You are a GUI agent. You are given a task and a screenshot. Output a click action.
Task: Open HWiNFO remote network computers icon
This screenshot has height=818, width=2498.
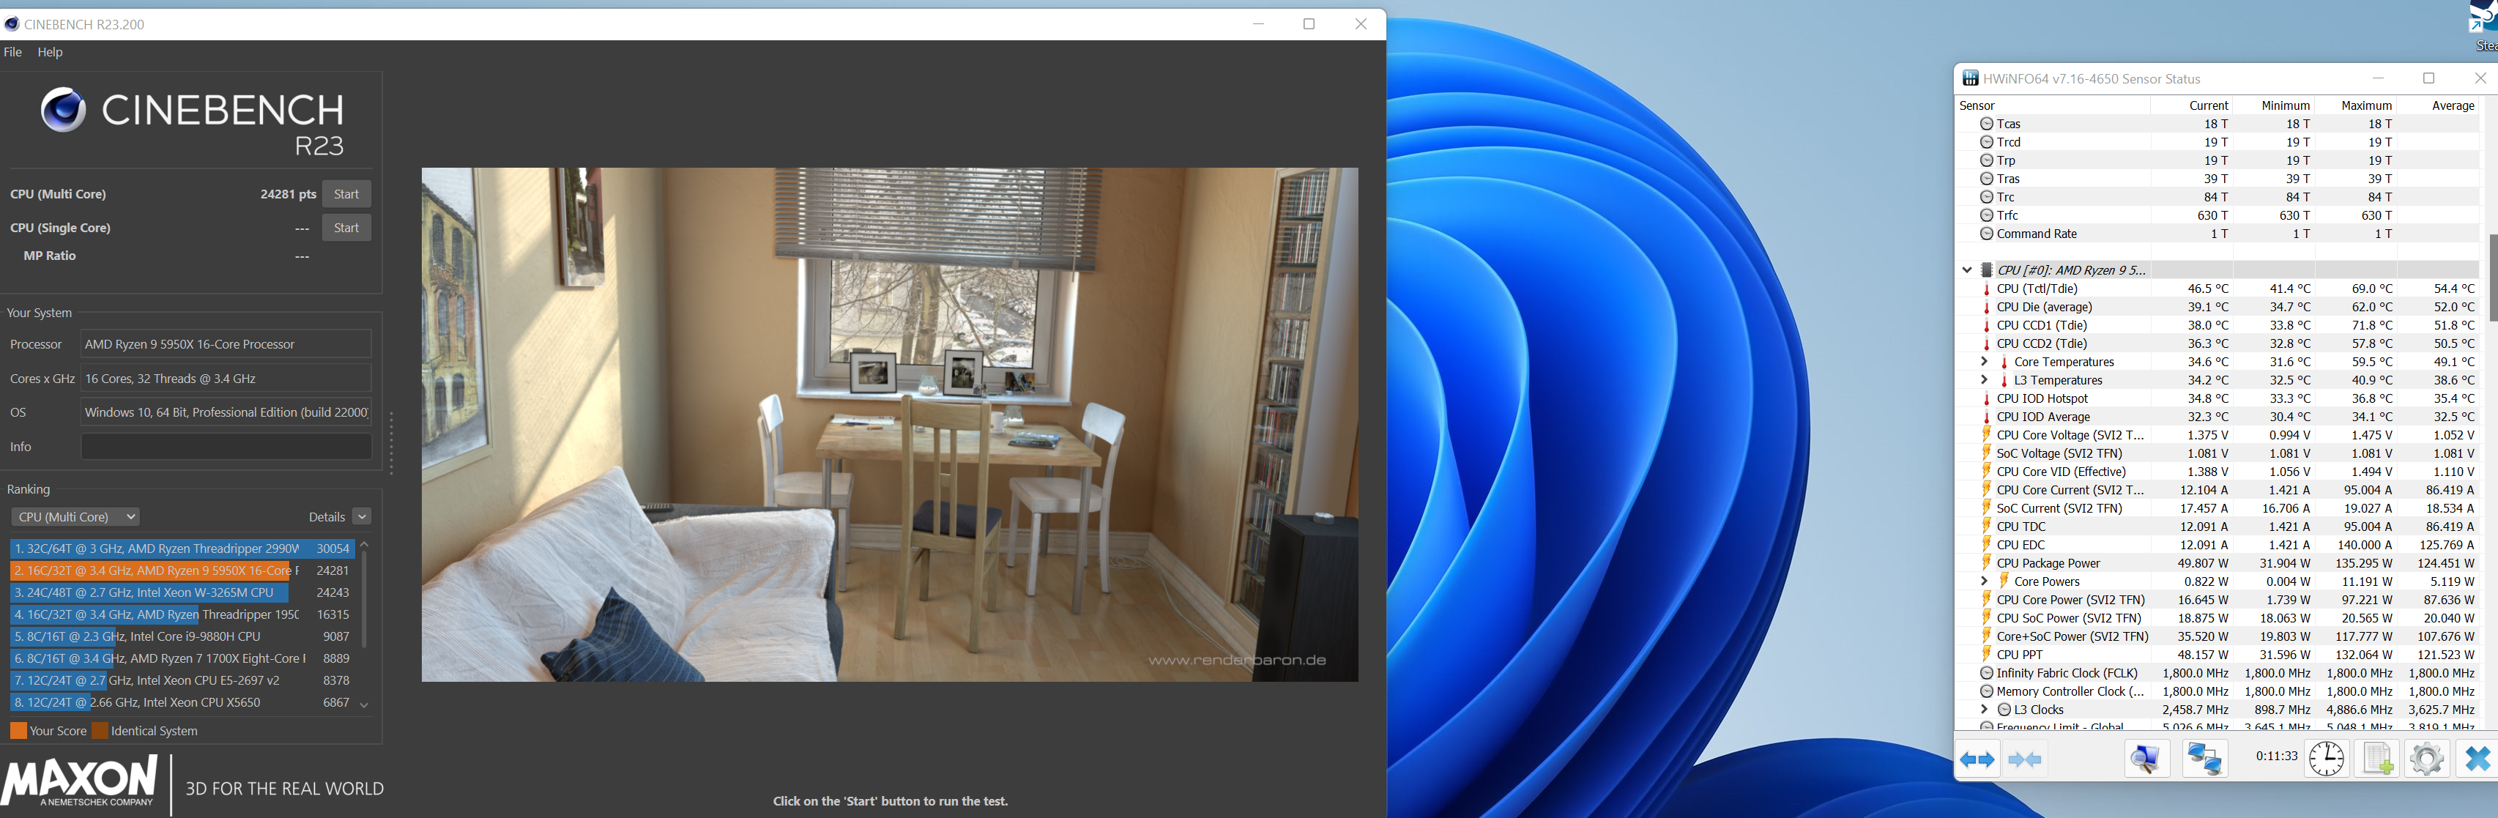[x=2204, y=759]
